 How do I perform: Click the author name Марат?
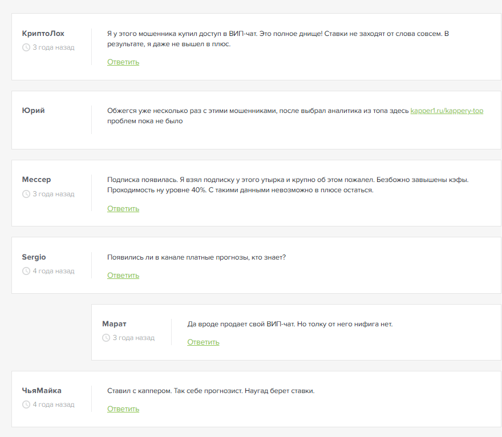pyautogui.click(x=114, y=323)
